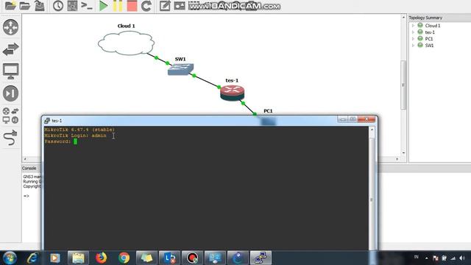Click the canvas scrollbar down arrow
Image resolution: width=471 pixels, height=265 pixels.
[x=403, y=153]
